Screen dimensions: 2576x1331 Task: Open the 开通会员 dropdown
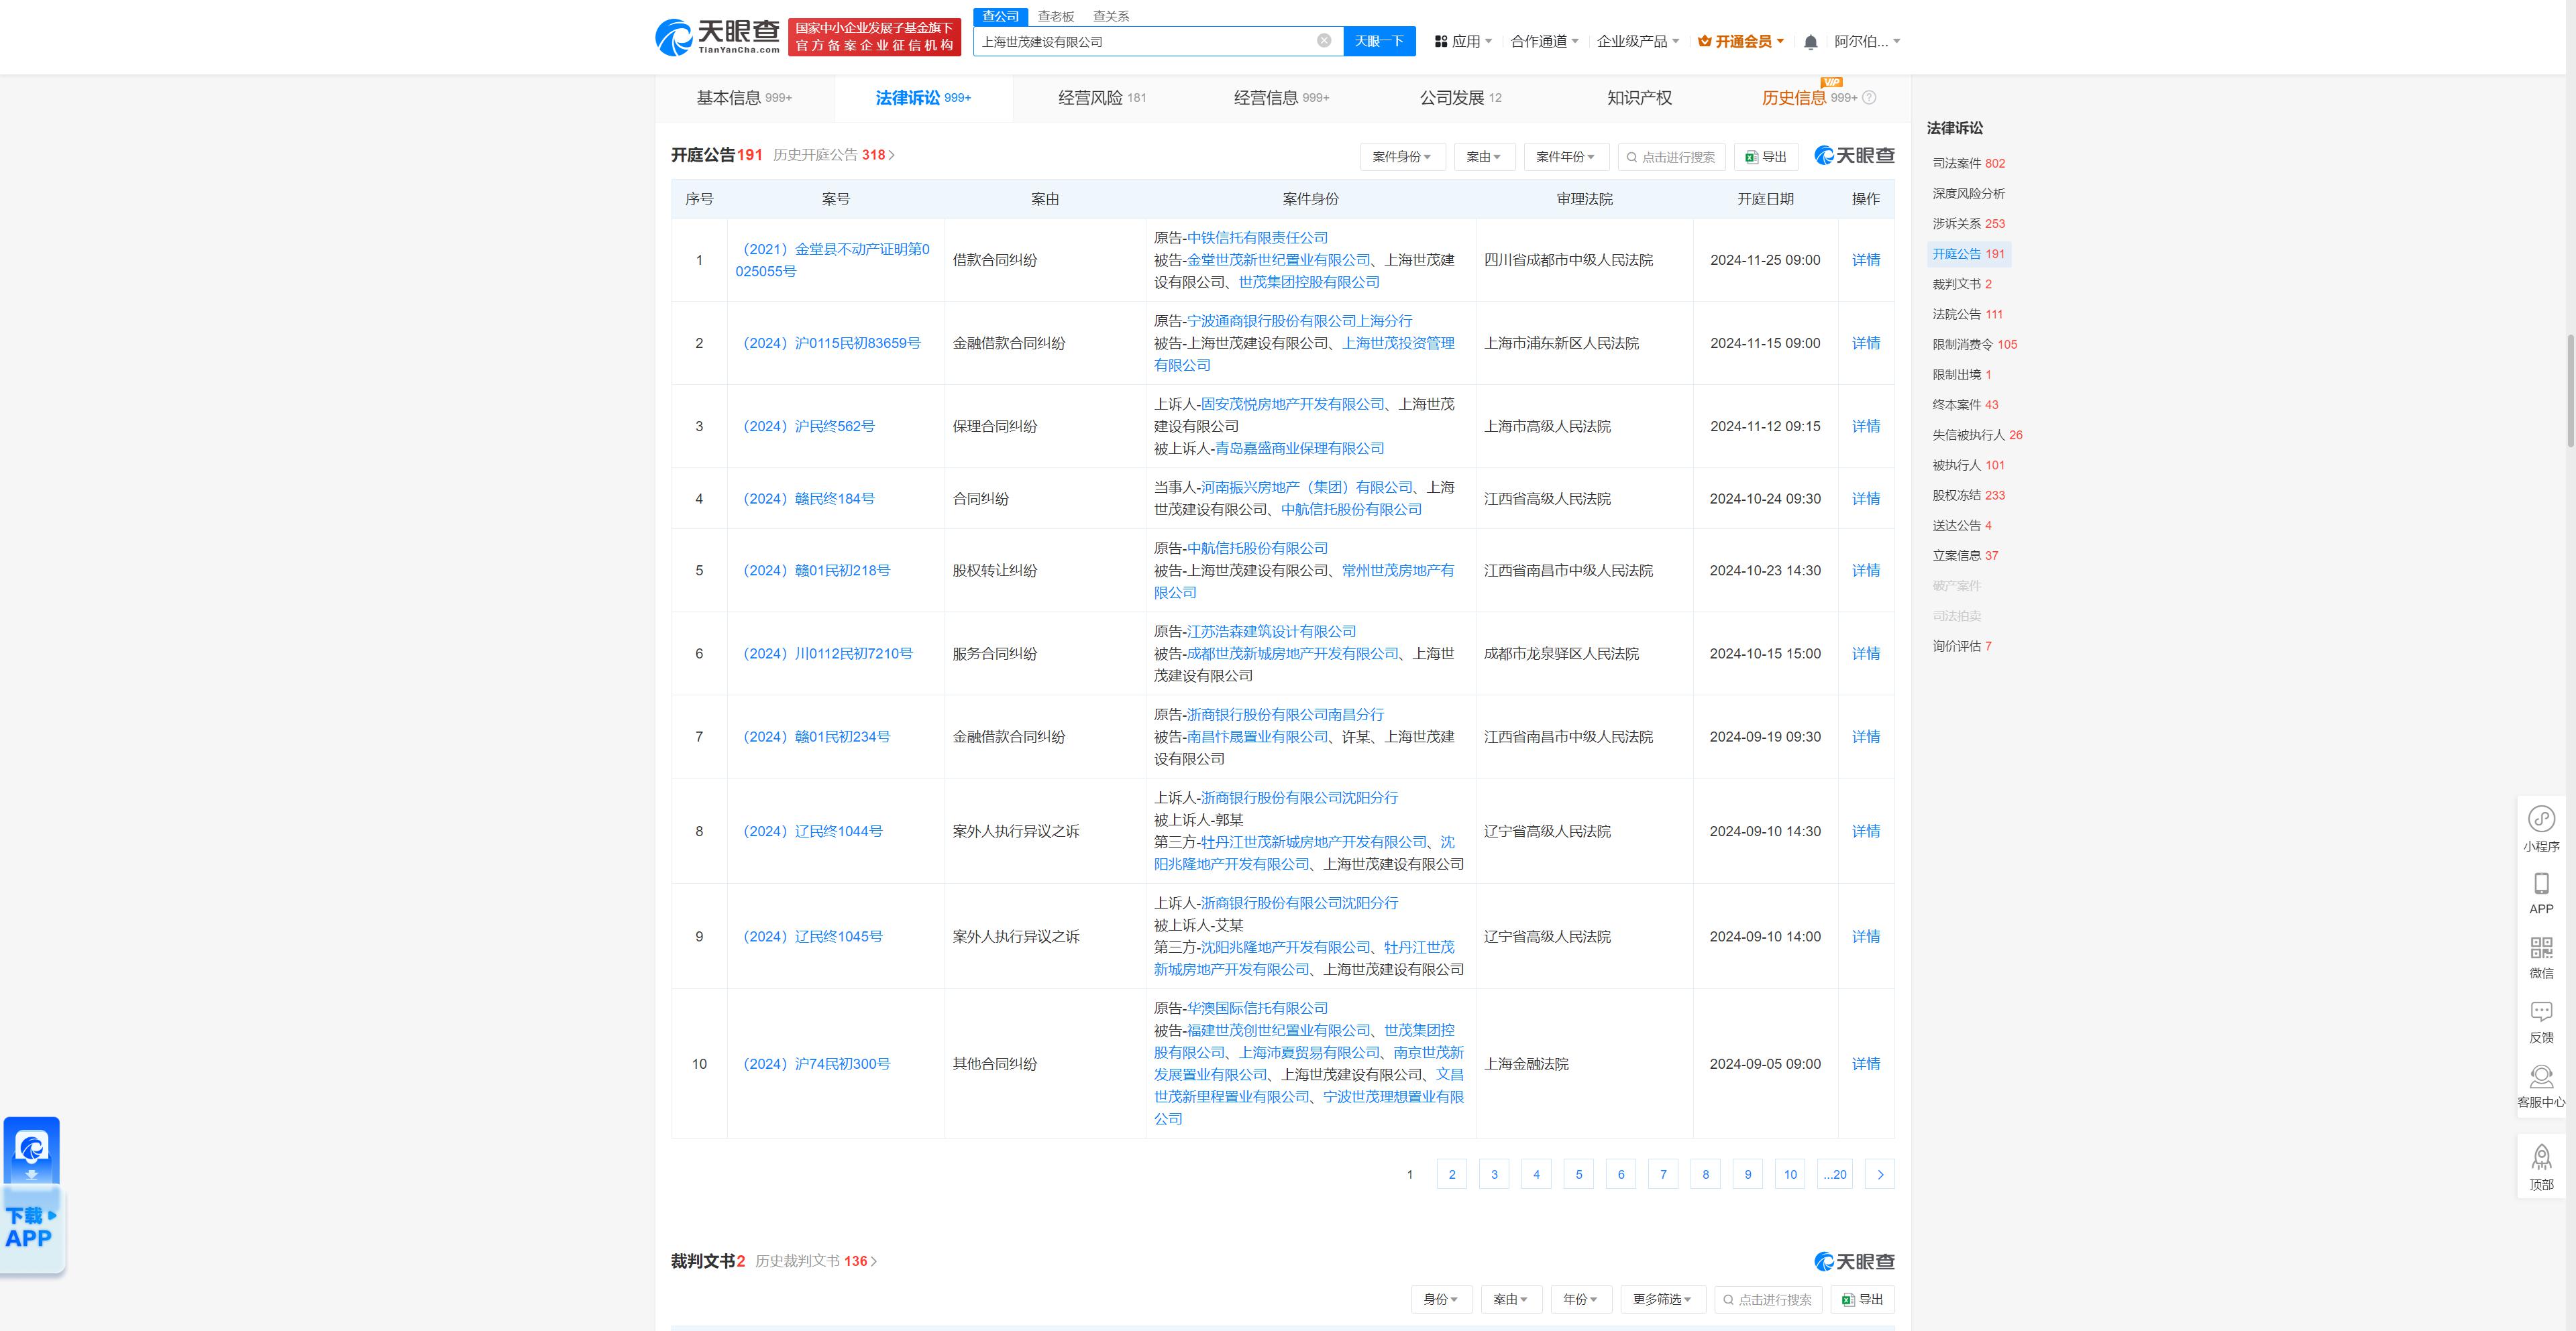[x=1741, y=42]
